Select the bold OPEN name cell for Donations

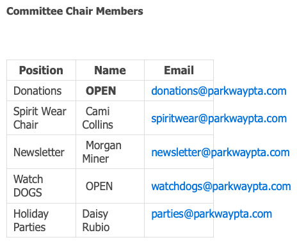[x=110, y=91]
